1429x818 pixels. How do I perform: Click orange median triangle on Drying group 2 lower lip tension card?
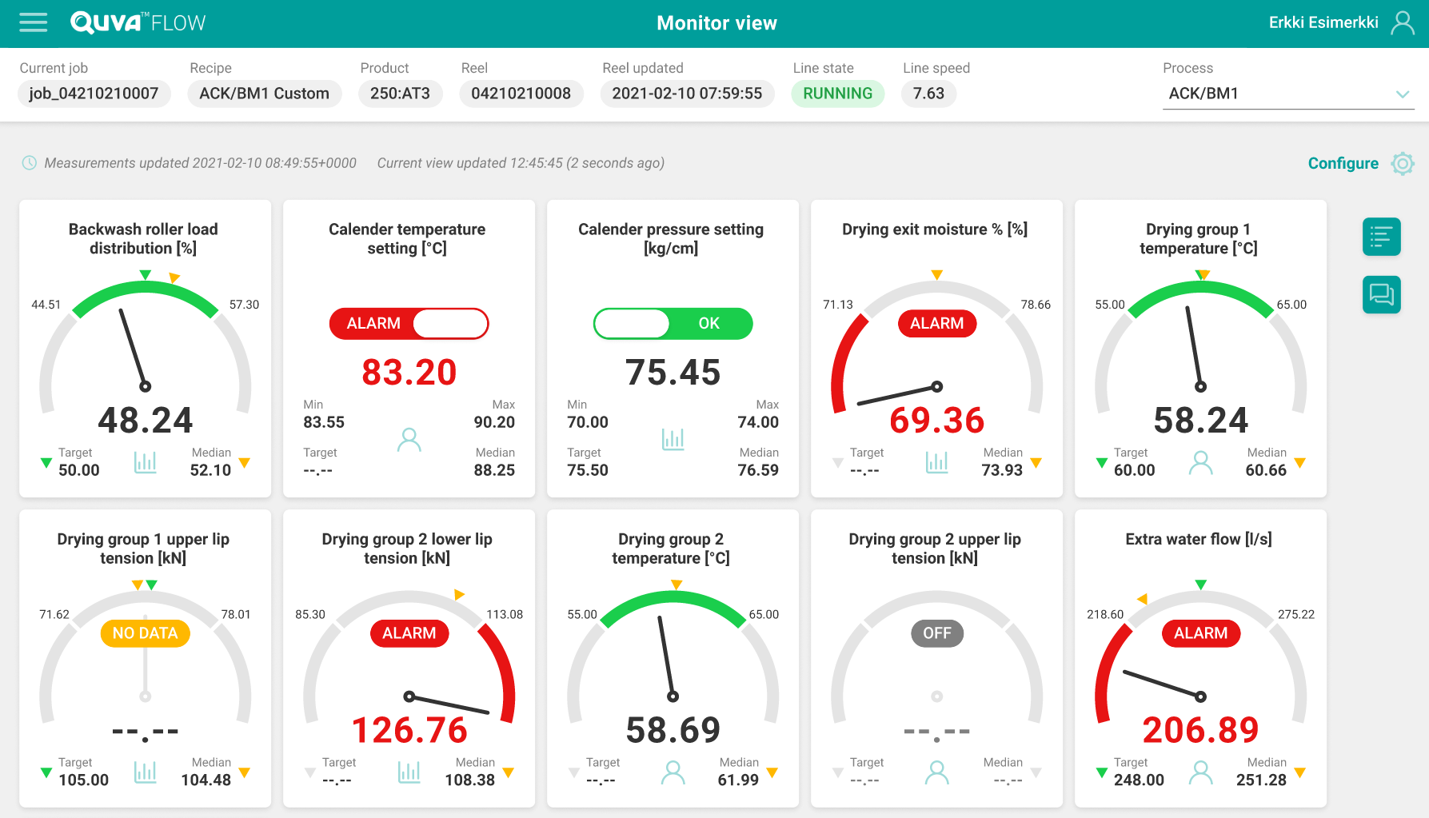click(x=509, y=772)
